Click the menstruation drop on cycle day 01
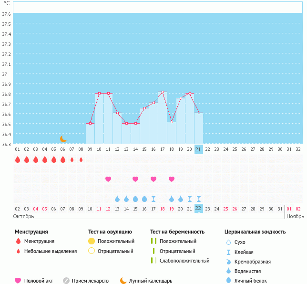Image resolution: width=307 pixels, height=284 pixels. [x=18, y=159]
